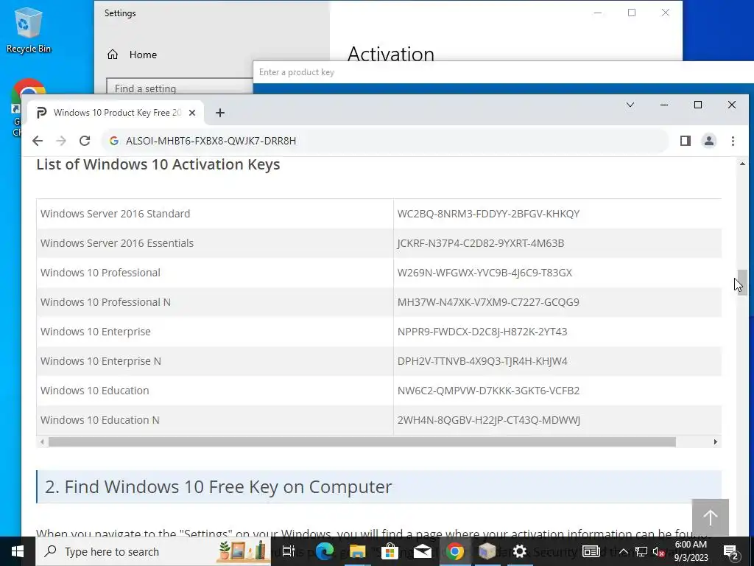Click the Windows 10 Professional N key
The height and width of the screenshot is (566, 754).
(x=489, y=302)
